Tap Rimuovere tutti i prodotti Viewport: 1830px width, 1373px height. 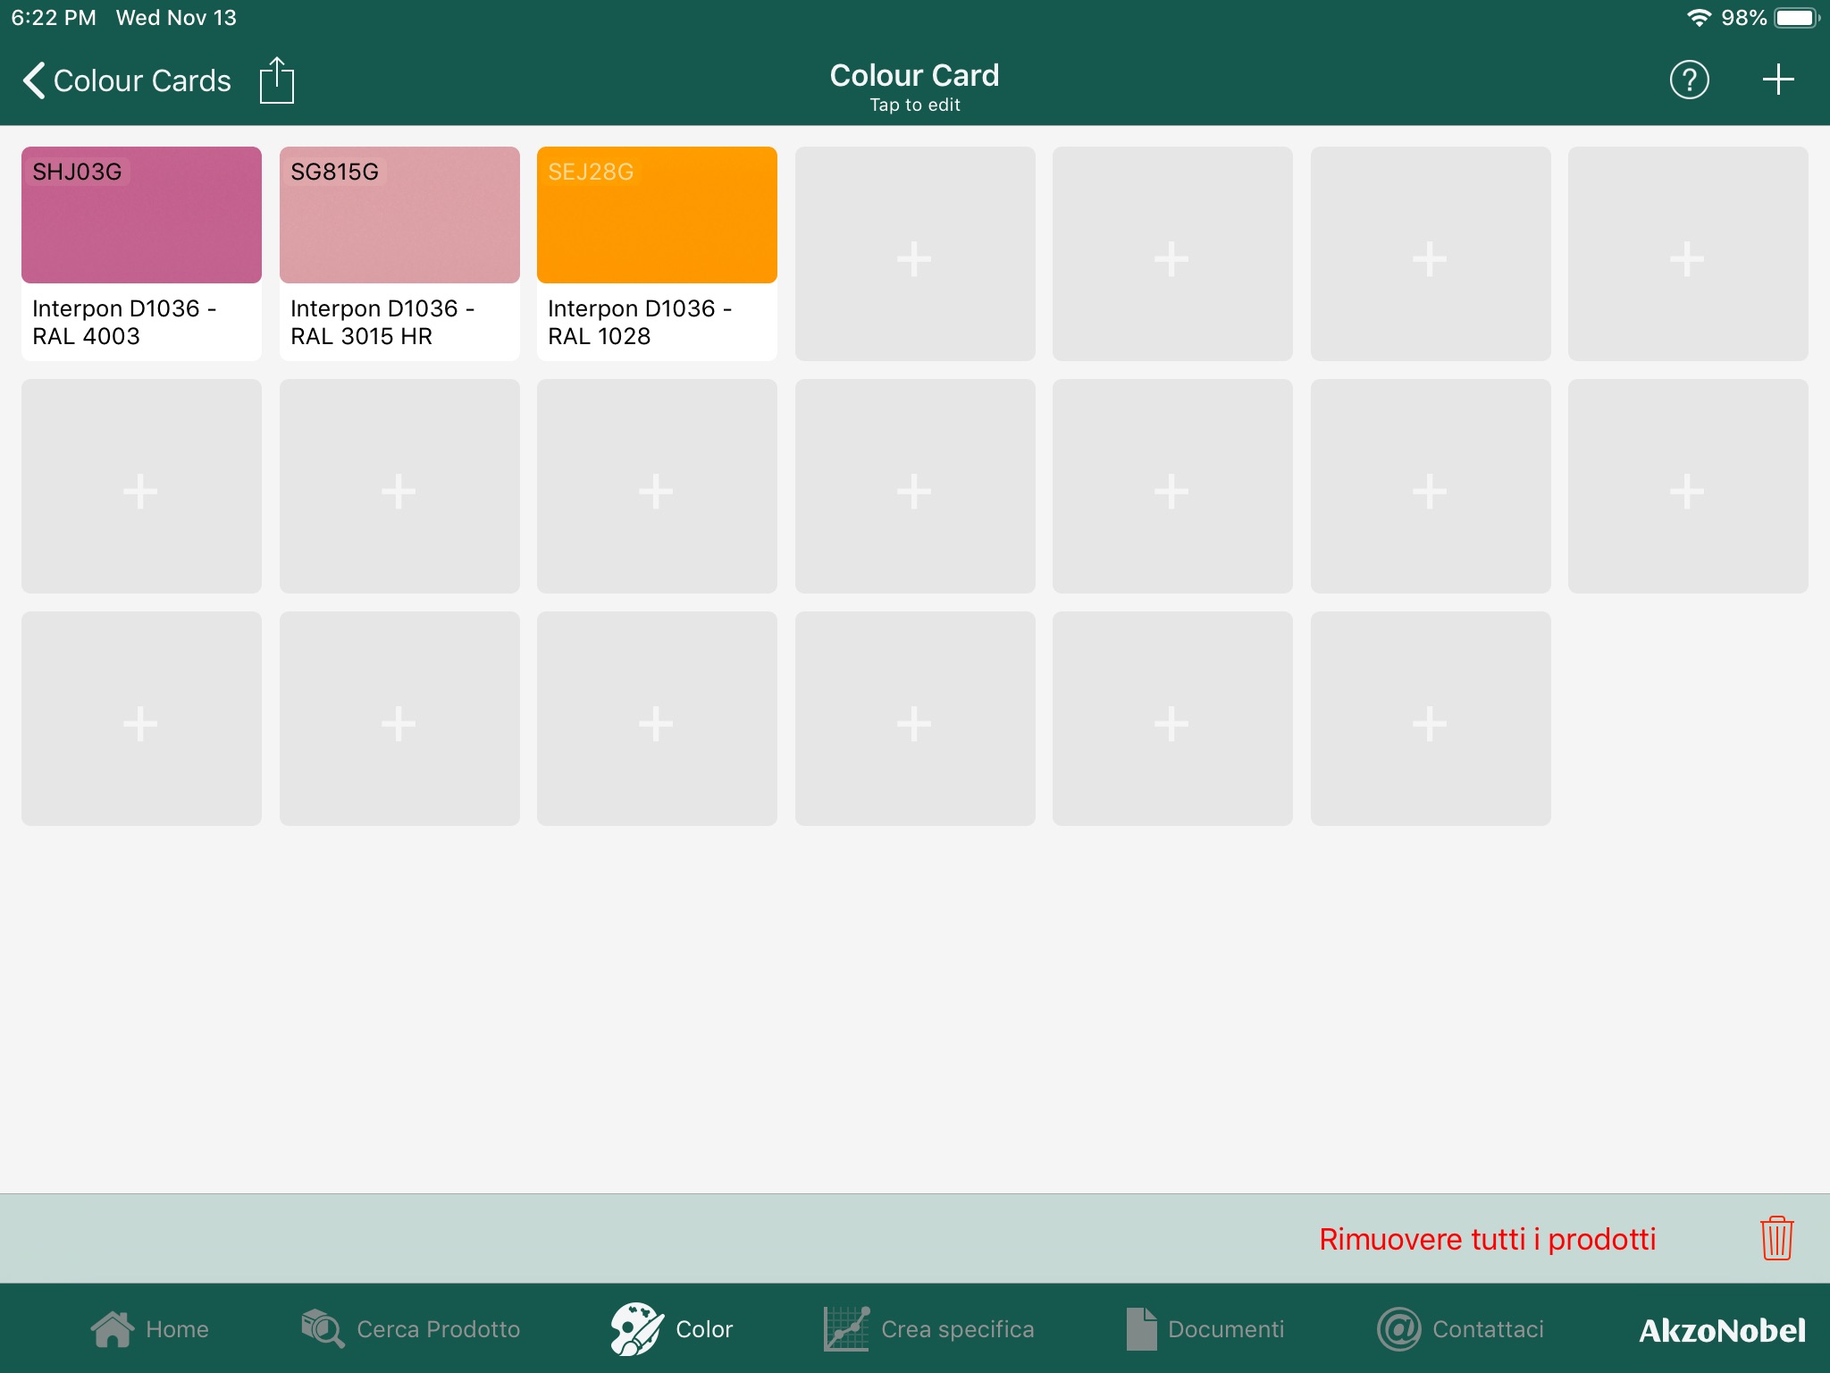tap(1488, 1239)
